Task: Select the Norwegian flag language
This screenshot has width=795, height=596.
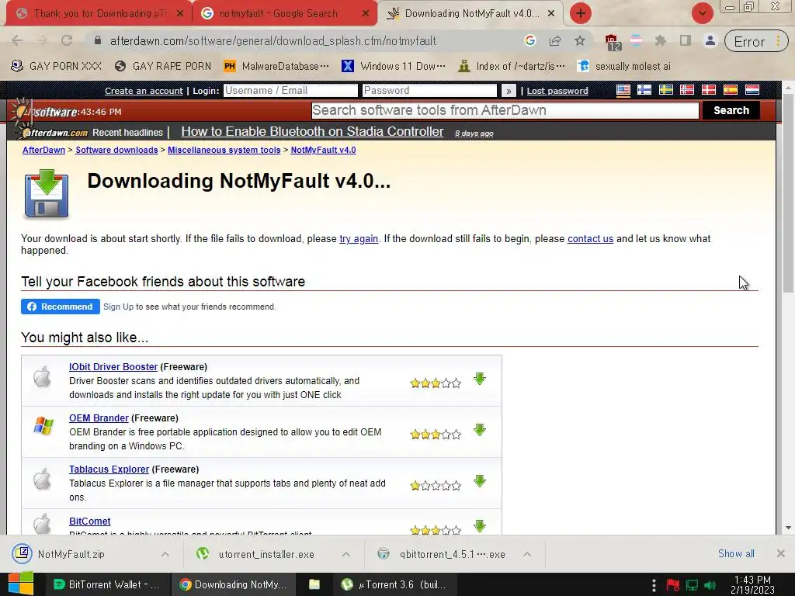Action: point(687,90)
